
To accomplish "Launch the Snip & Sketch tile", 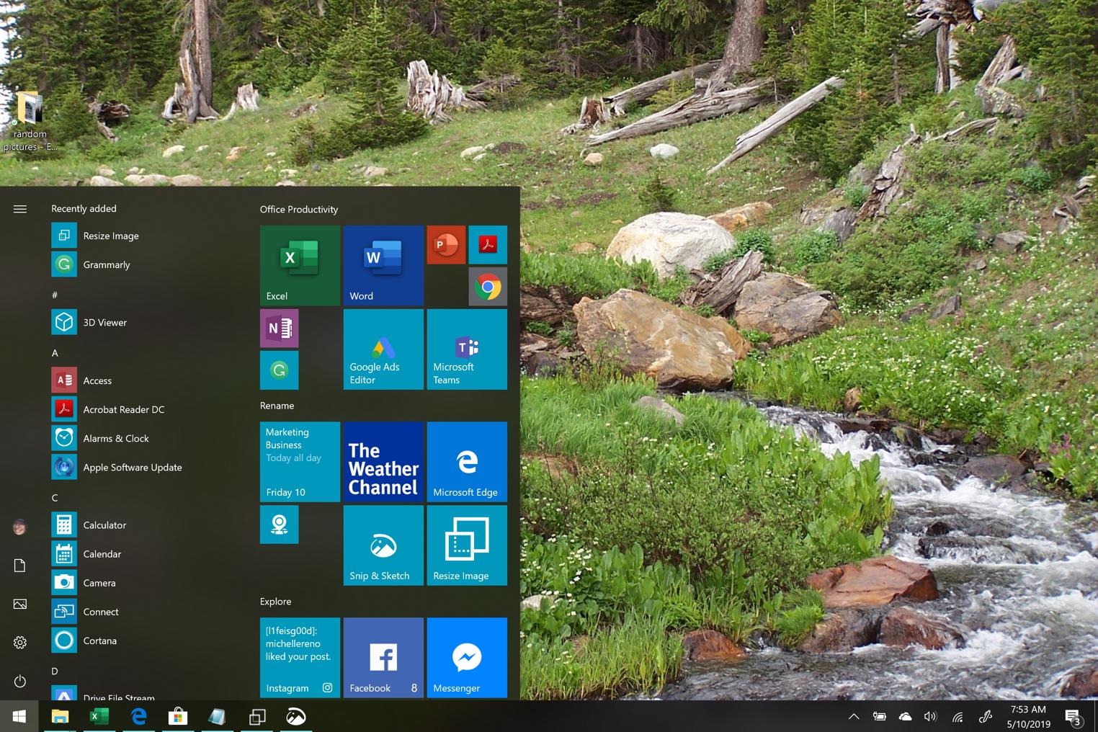I will pos(383,545).
